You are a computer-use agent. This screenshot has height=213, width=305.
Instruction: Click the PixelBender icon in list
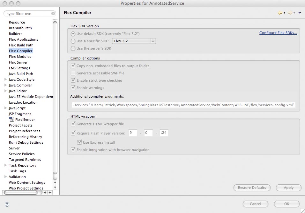tap(11, 120)
